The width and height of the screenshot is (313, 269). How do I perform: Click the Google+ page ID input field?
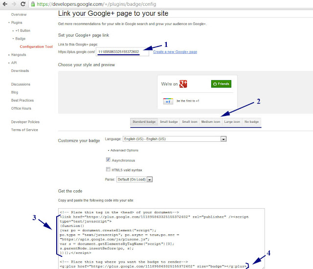coord(122,52)
